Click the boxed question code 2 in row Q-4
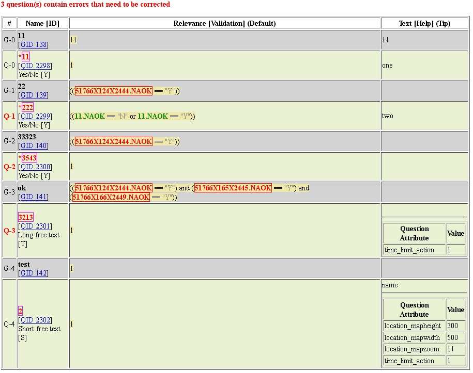 [x=20, y=311]
